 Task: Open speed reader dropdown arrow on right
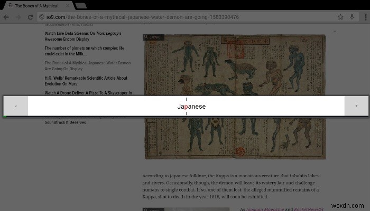coord(356,106)
